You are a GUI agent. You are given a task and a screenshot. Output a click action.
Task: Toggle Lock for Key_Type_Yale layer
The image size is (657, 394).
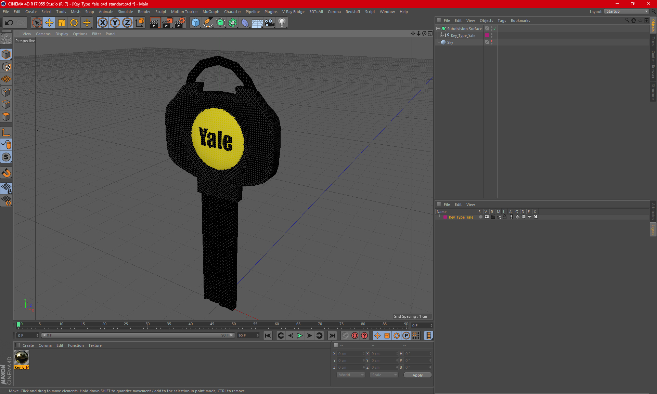pyautogui.click(x=505, y=217)
